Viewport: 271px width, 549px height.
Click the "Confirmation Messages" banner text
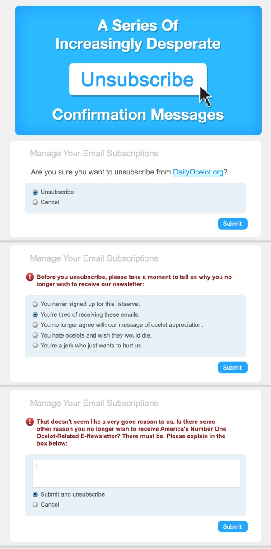[138, 114]
